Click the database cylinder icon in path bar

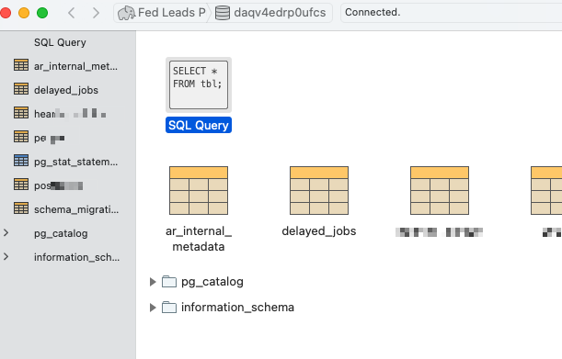point(223,13)
